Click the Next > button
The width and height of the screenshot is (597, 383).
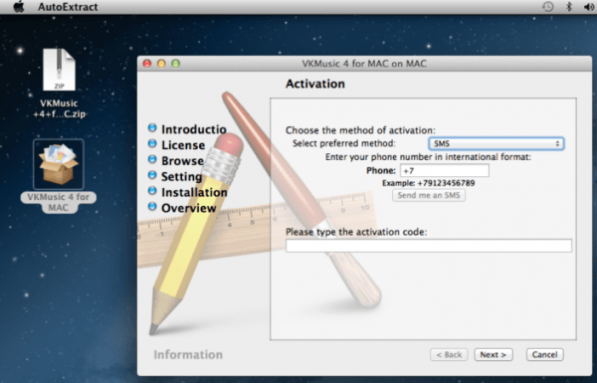tap(494, 355)
